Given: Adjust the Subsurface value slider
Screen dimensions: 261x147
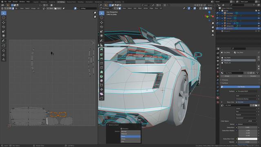Looking at the screenshot, I should click(x=248, y=127).
